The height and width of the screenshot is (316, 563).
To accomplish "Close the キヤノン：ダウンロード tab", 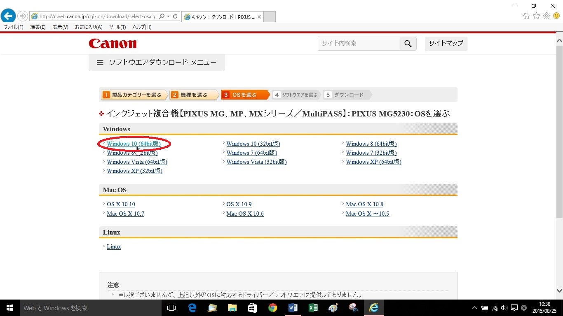I will click(259, 17).
